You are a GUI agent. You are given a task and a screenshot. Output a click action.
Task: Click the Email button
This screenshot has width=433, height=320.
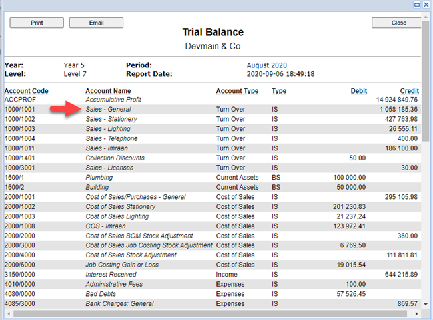click(96, 23)
